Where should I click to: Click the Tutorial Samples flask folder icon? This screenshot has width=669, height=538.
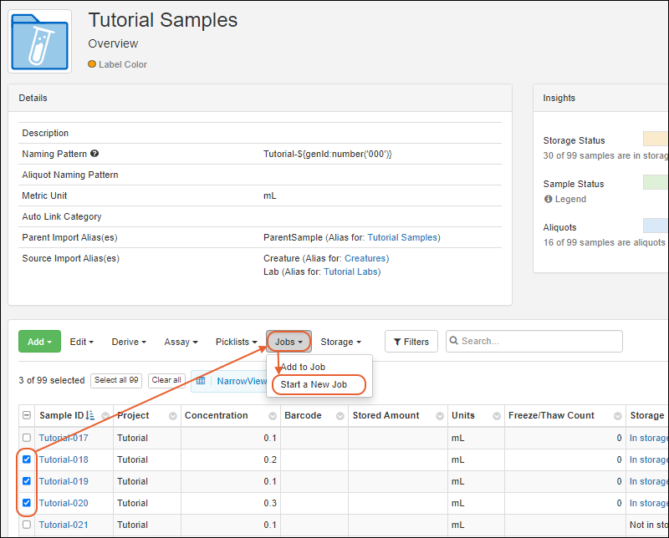[x=41, y=41]
